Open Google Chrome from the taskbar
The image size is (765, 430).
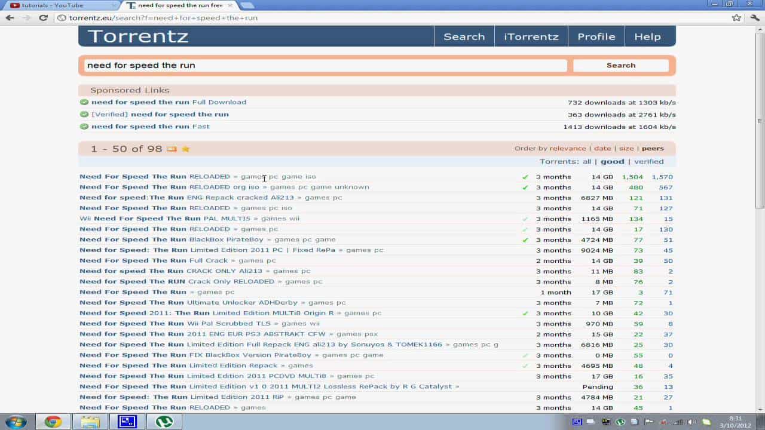[x=53, y=422]
